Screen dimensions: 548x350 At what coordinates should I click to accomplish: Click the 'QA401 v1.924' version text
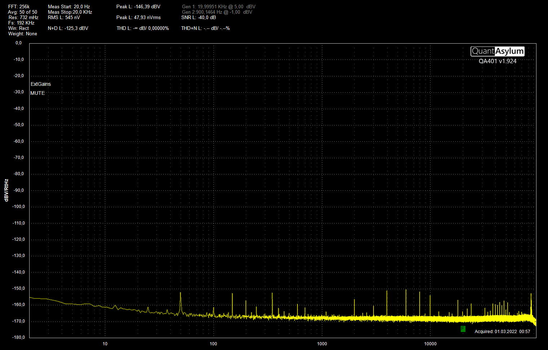click(x=498, y=61)
